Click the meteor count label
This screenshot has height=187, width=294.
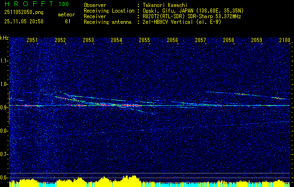point(66,14)
